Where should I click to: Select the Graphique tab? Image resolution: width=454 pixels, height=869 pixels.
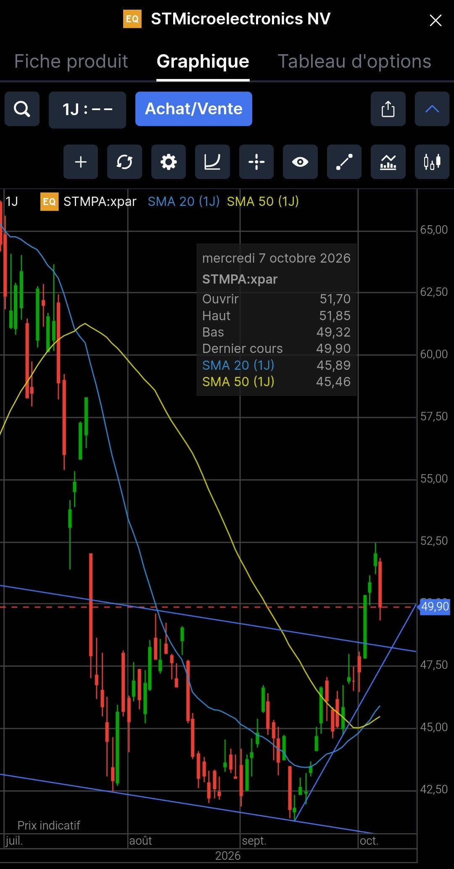tap(203, 61)
